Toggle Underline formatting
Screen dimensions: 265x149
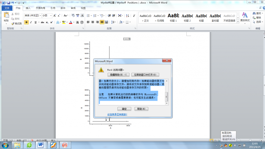(x=35, y=22)
